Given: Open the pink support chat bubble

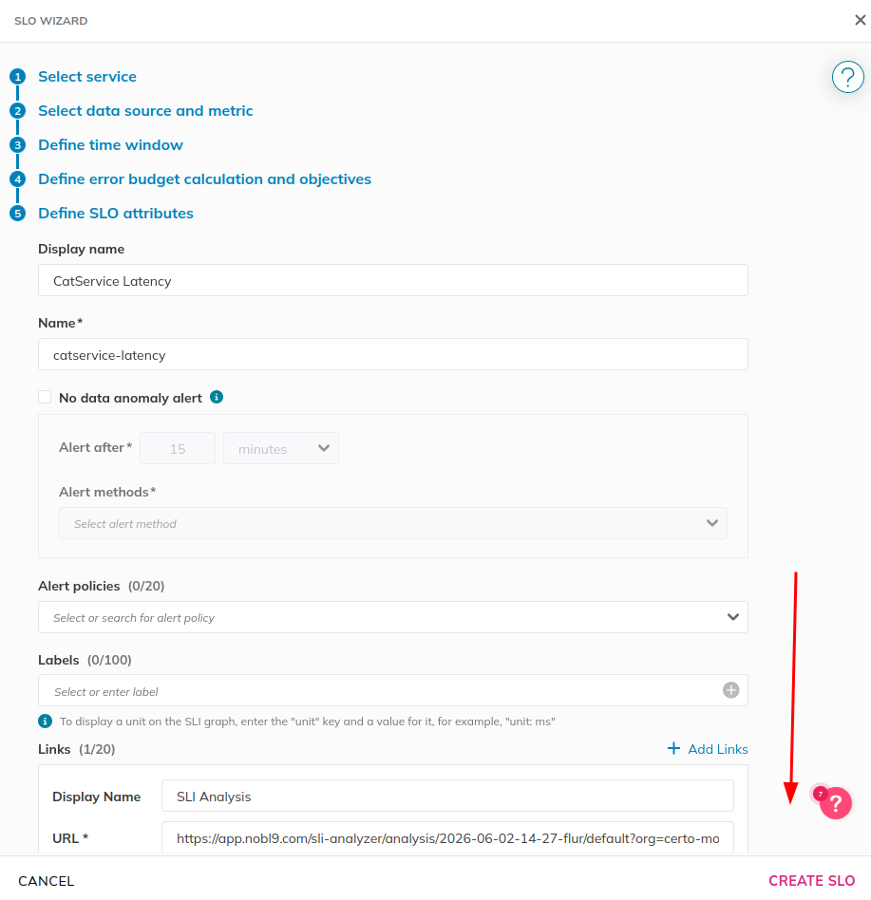Looking at the screenshot, I should coord(836,803).
